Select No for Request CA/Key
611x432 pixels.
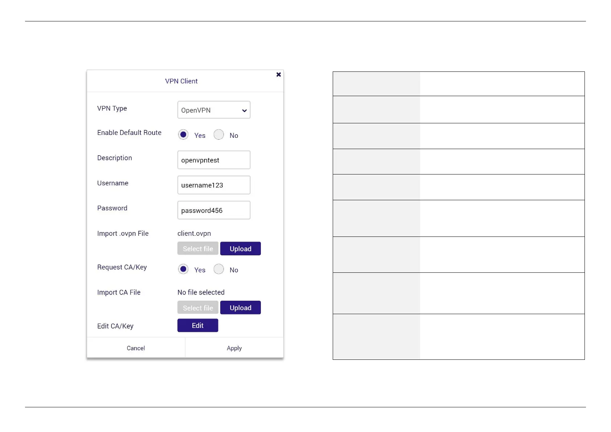(x=219, y=269)
